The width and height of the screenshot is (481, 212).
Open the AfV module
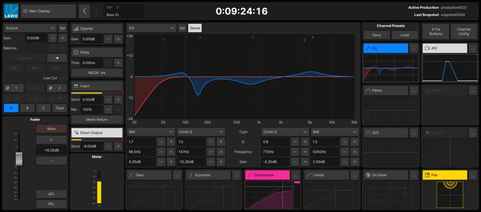[445, 48]
